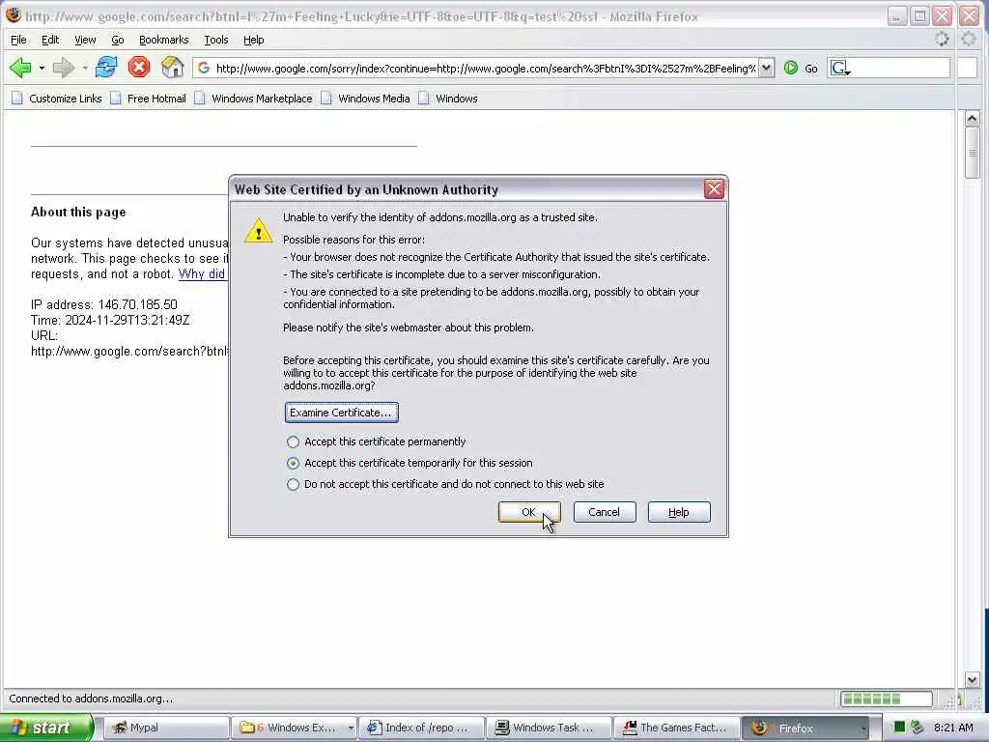The image size is (989, 742).
Task: Click the 8:21 AM clock
Action: pyautogui.click(x=953, y=728)
